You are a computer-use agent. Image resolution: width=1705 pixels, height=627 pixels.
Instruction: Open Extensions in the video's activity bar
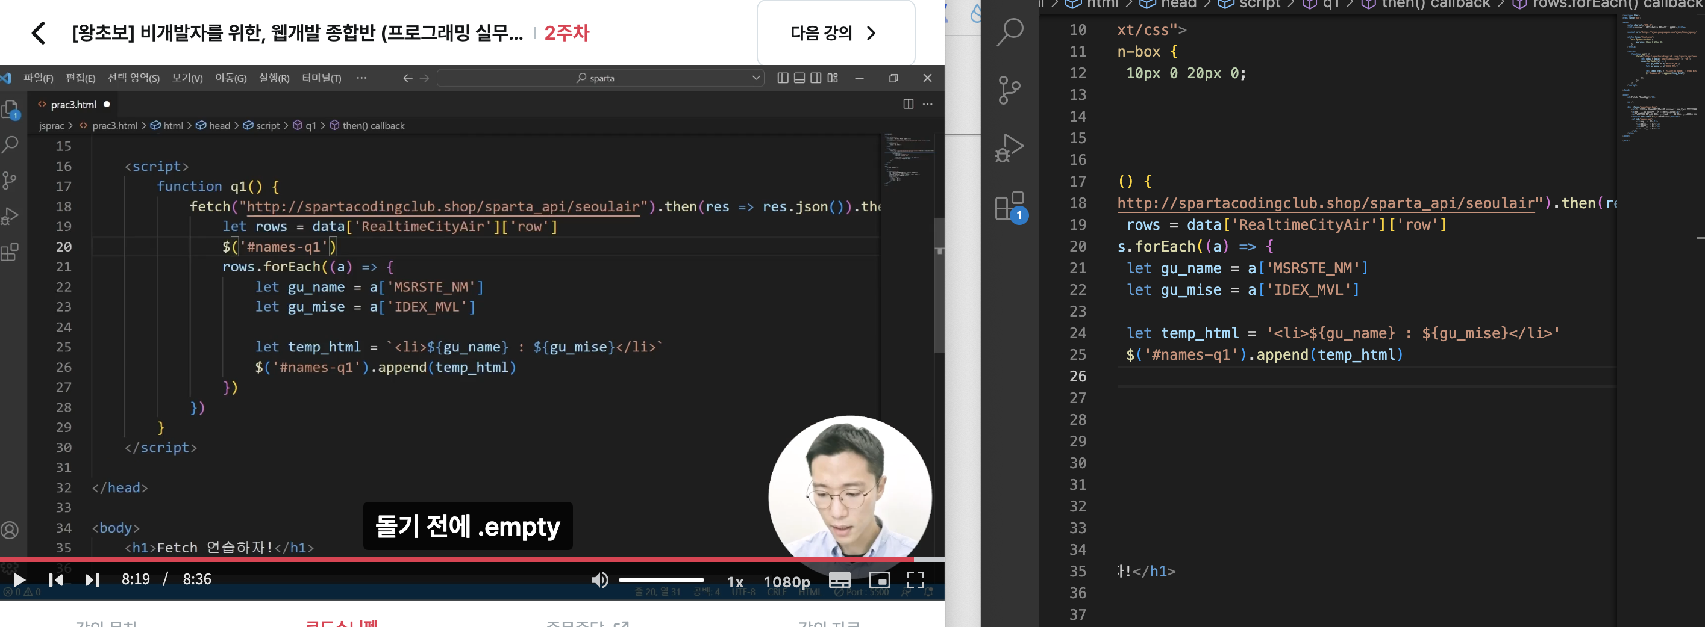(x=11, y=252)
